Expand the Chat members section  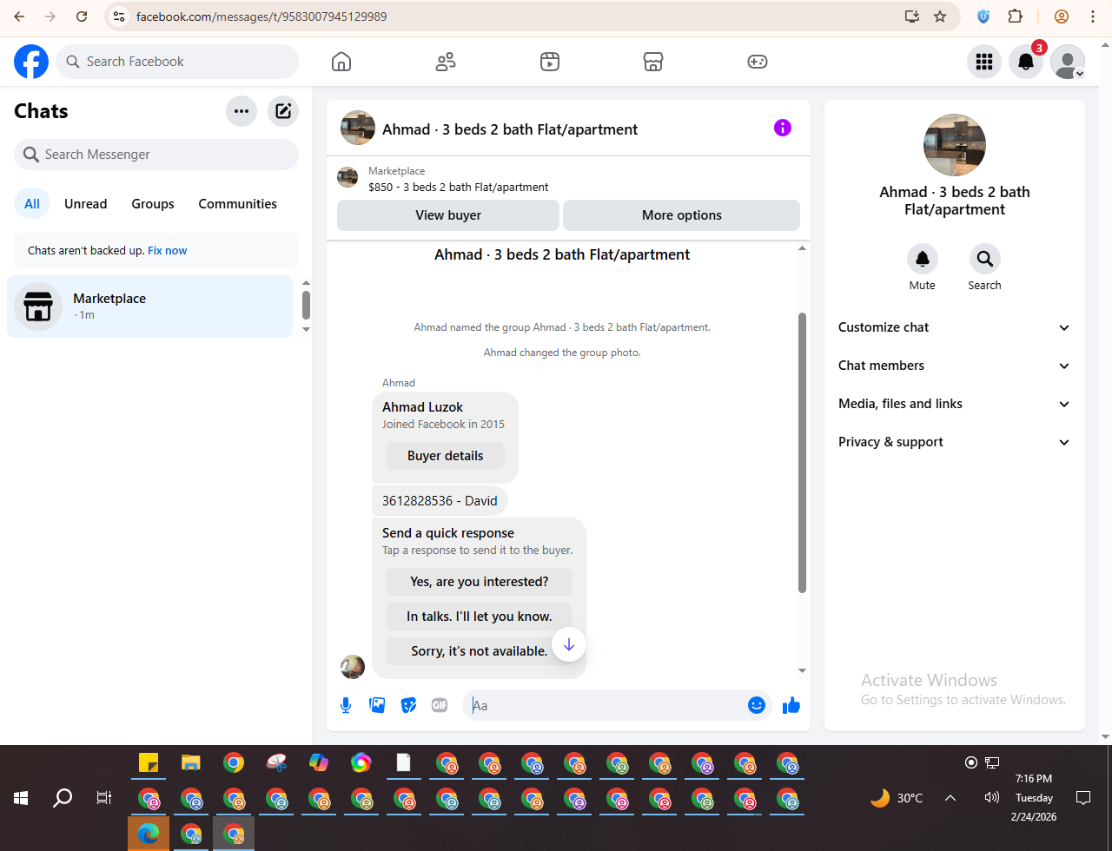[954, 366]
